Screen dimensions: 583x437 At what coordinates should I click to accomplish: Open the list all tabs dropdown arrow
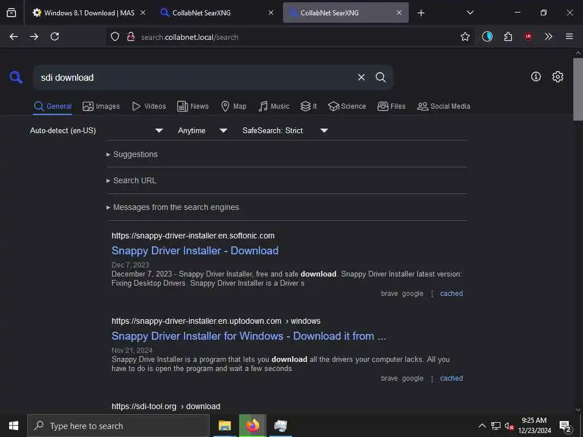pyautogui.click(x=470, y=13)
